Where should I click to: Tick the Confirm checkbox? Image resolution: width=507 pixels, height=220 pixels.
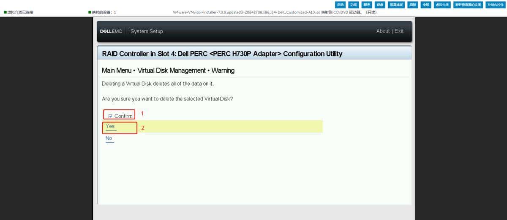(x=110, y=116)
